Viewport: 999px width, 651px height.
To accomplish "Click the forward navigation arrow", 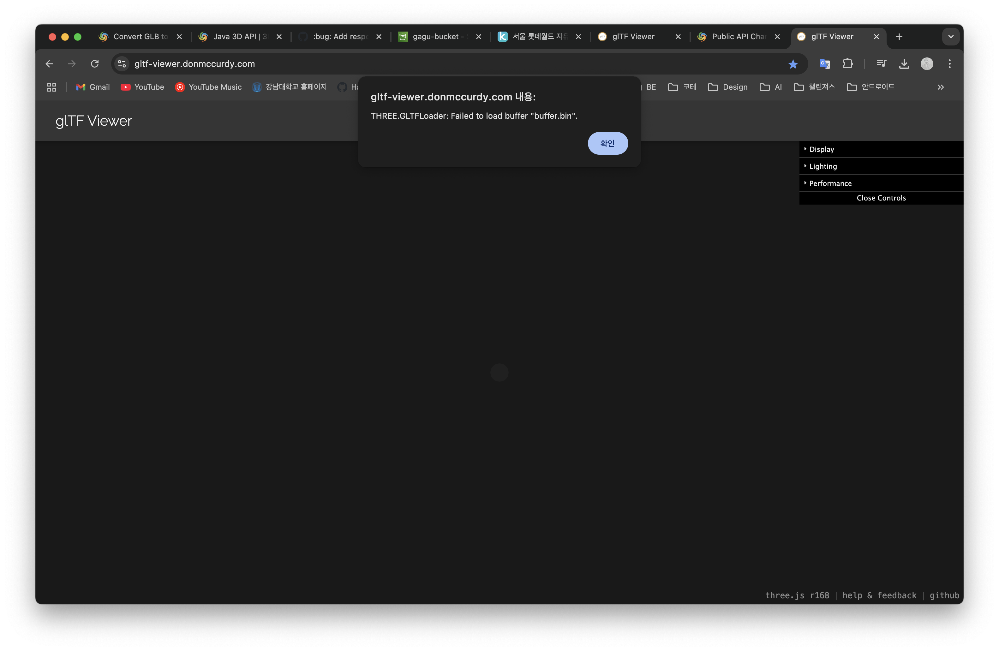I will [x=72, y=64].
